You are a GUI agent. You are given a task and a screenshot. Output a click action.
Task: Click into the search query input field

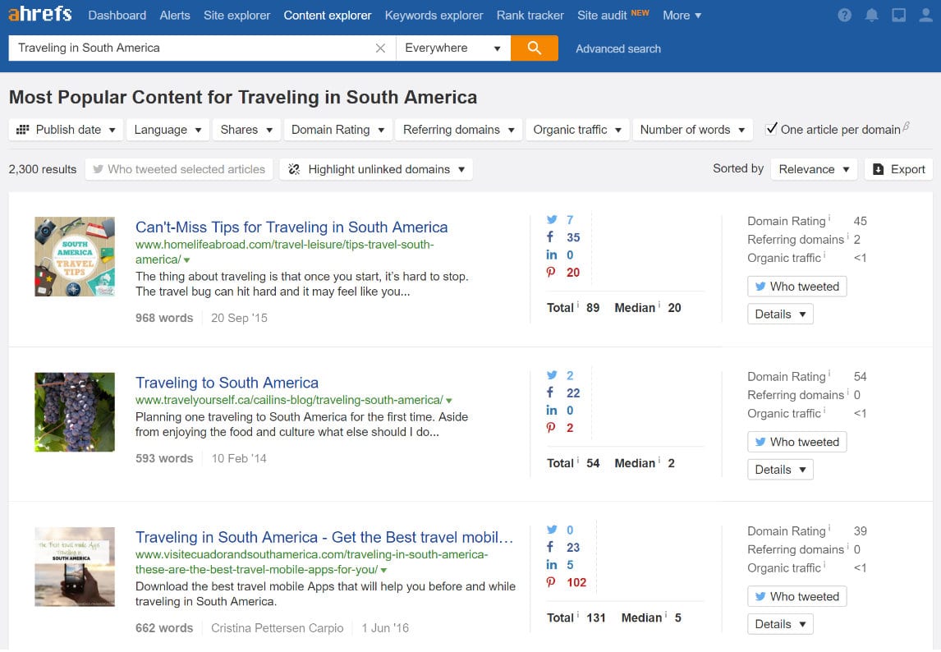pos(189,48)
